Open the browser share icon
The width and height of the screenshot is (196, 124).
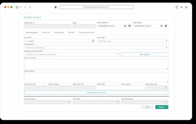coord(177,7)
